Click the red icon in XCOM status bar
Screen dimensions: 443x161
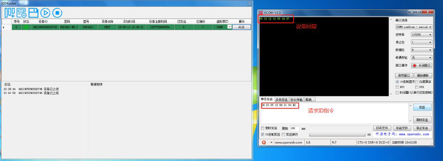264,142
